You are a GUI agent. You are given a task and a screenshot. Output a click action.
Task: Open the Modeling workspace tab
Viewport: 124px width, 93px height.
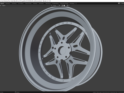point(8,4)
